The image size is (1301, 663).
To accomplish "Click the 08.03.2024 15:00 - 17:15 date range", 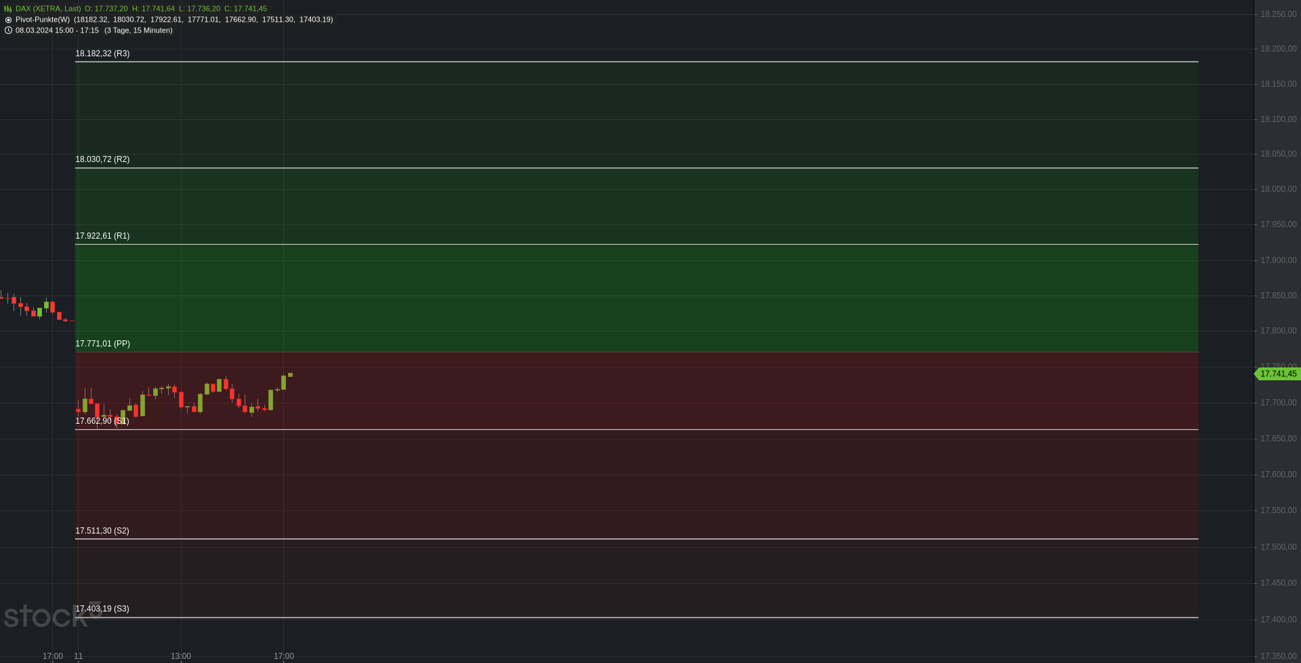I will (x=57, y=31).
